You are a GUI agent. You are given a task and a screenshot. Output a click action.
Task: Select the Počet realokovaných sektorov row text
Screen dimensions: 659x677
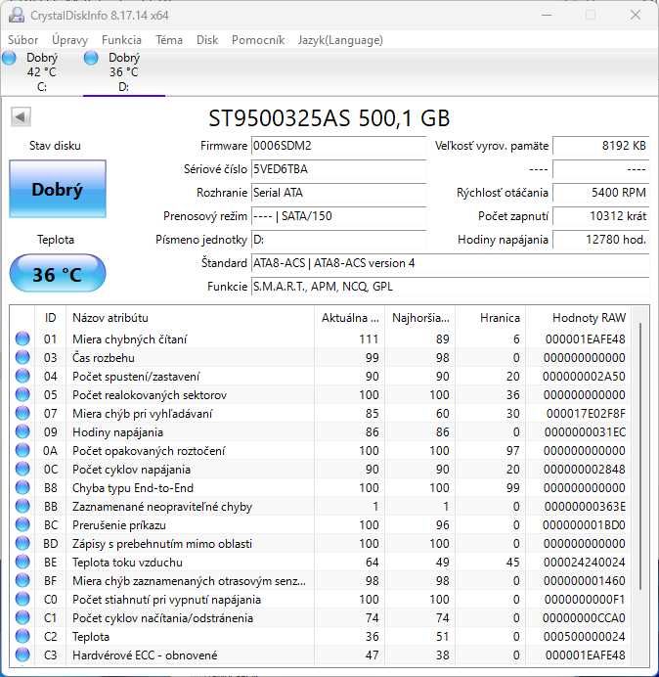tap(150, 395)
